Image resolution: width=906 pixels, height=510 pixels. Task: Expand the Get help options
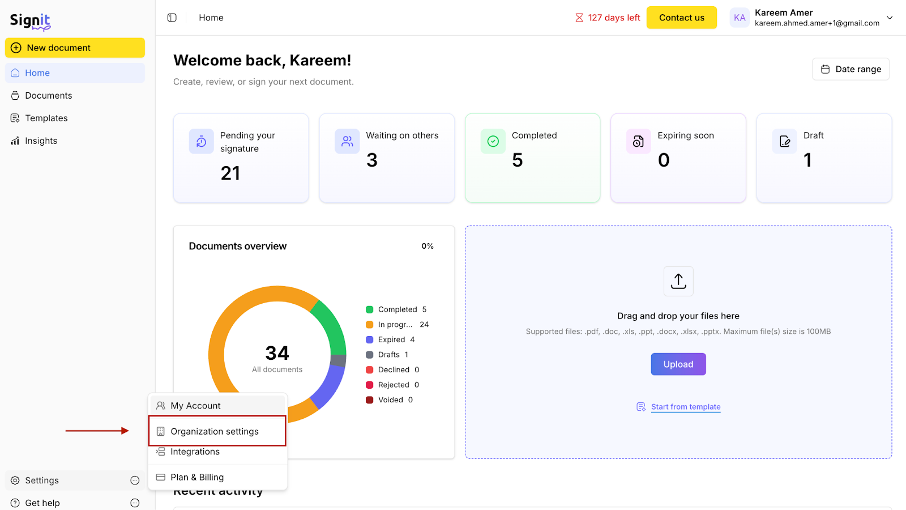pos(135,503)
